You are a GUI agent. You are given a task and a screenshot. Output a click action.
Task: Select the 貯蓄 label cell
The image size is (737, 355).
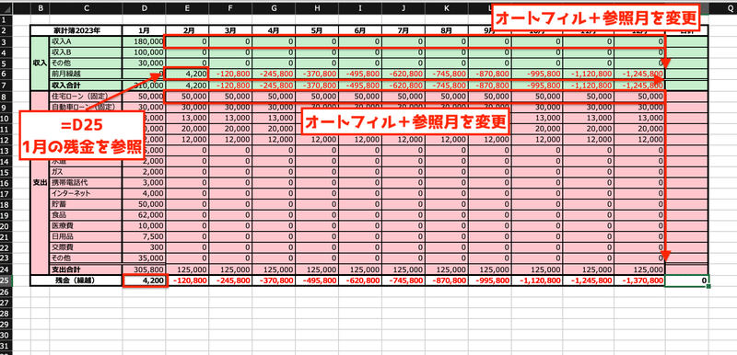pos(86,204)
